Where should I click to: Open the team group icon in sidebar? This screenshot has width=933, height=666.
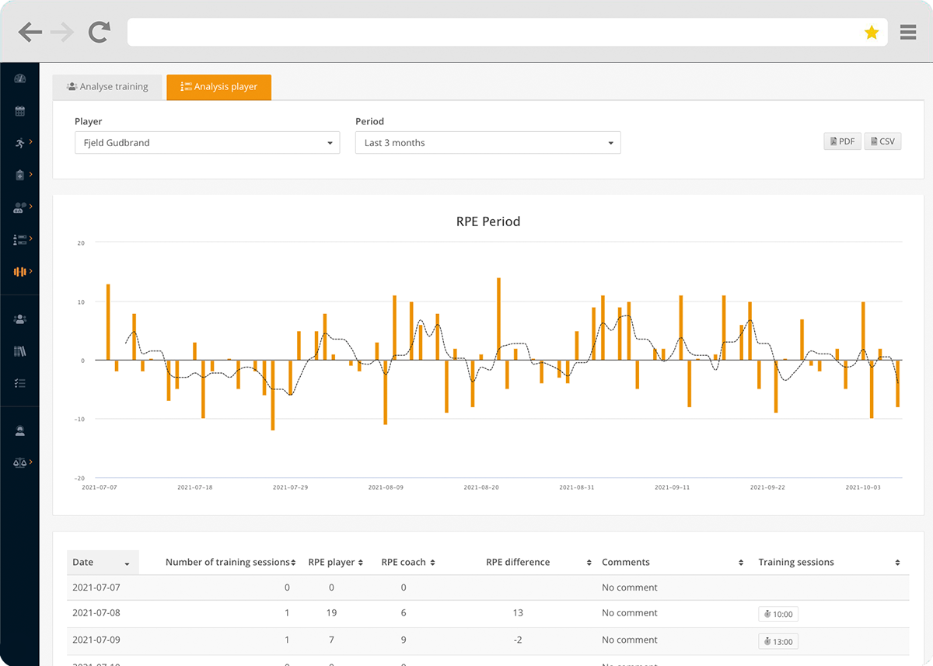20,319
